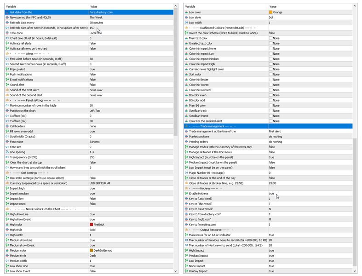Pick the FireBrick High color swatch
362x276 pixels.
pos(92,224)
